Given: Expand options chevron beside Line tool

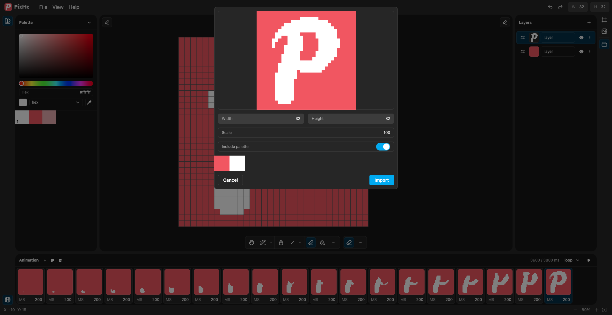Looking at the screenshot, I should pyautogui.click(x=300, y=242).
